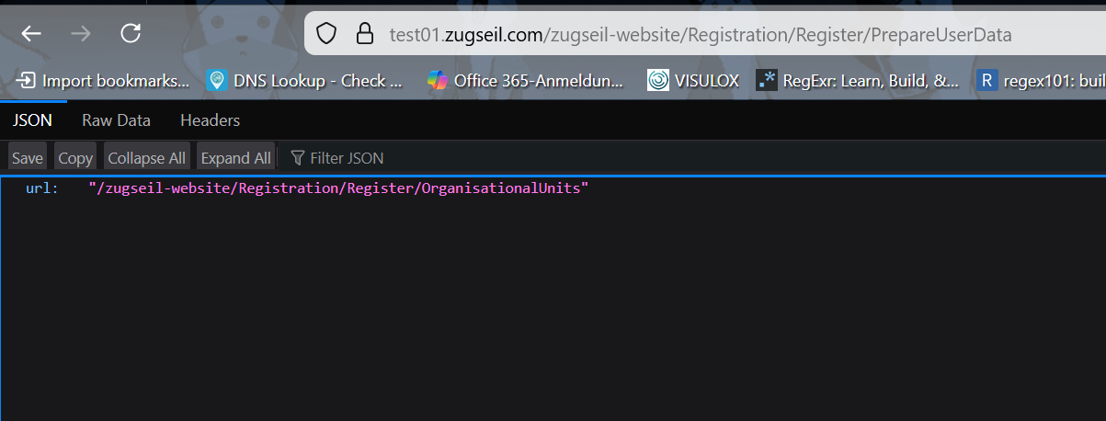Open the regex101 bookmark icon
This screenshot has width=1106, height=421.
[986, 81]
